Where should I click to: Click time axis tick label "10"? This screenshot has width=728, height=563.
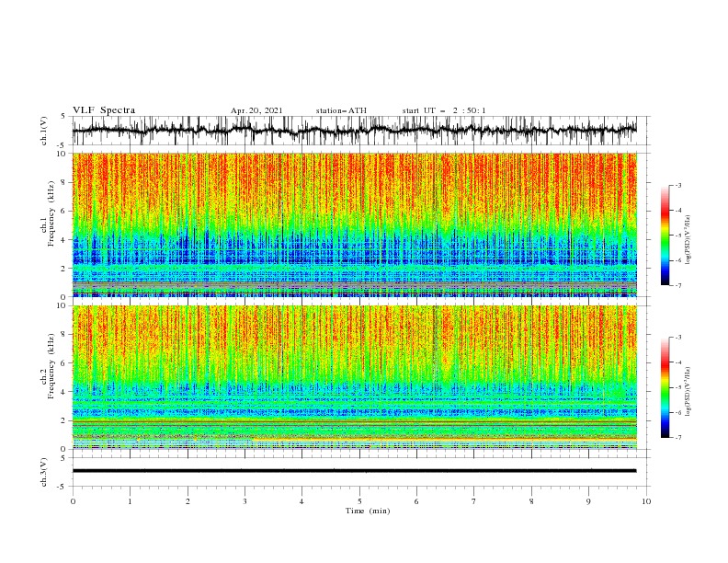pyautogui.click(x=646, y=501)
